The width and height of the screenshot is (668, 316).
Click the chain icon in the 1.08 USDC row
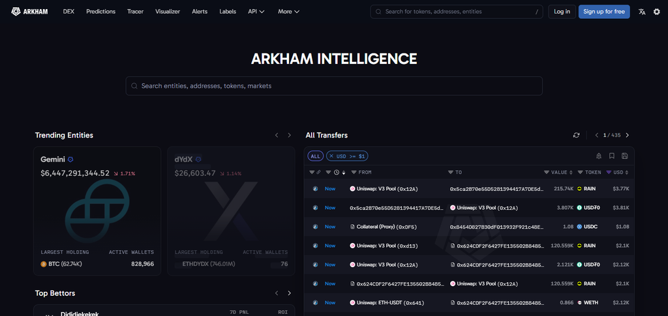click(315, 227)
